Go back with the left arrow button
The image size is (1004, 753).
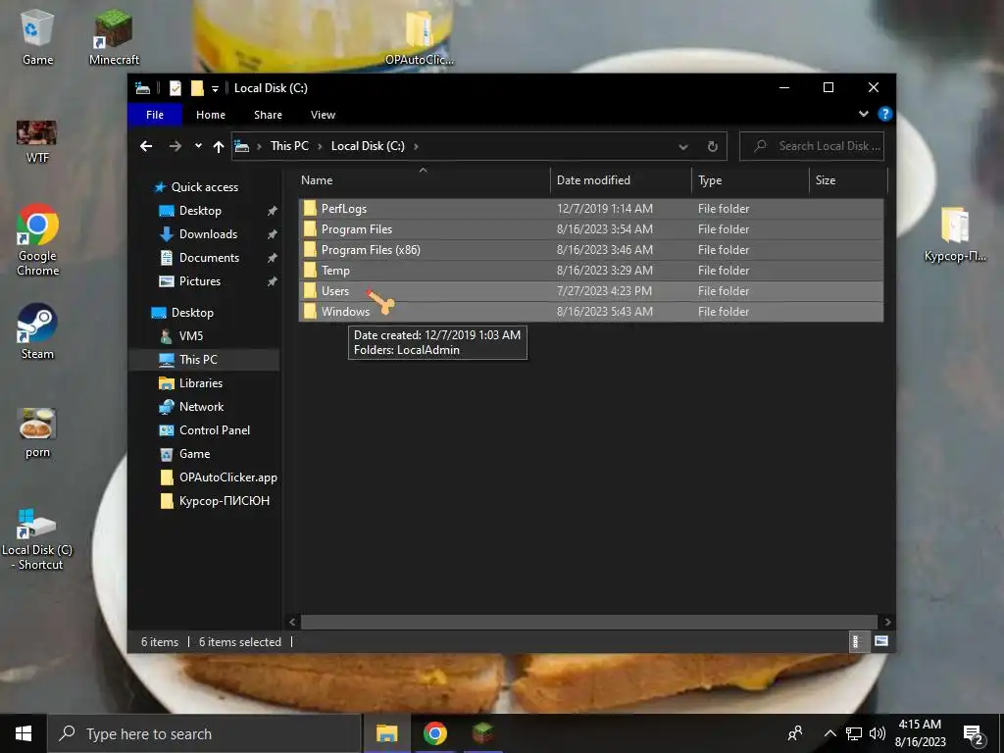pyautogui.click(x=146, y=146)
